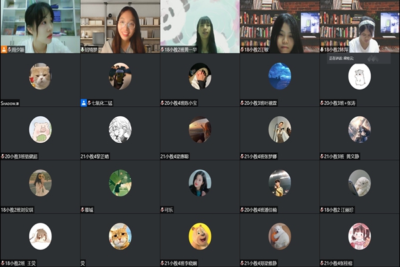400x267 pixels.
Task: Click the name label 21小教4梁惠聪
Action: tap(175, 156)
